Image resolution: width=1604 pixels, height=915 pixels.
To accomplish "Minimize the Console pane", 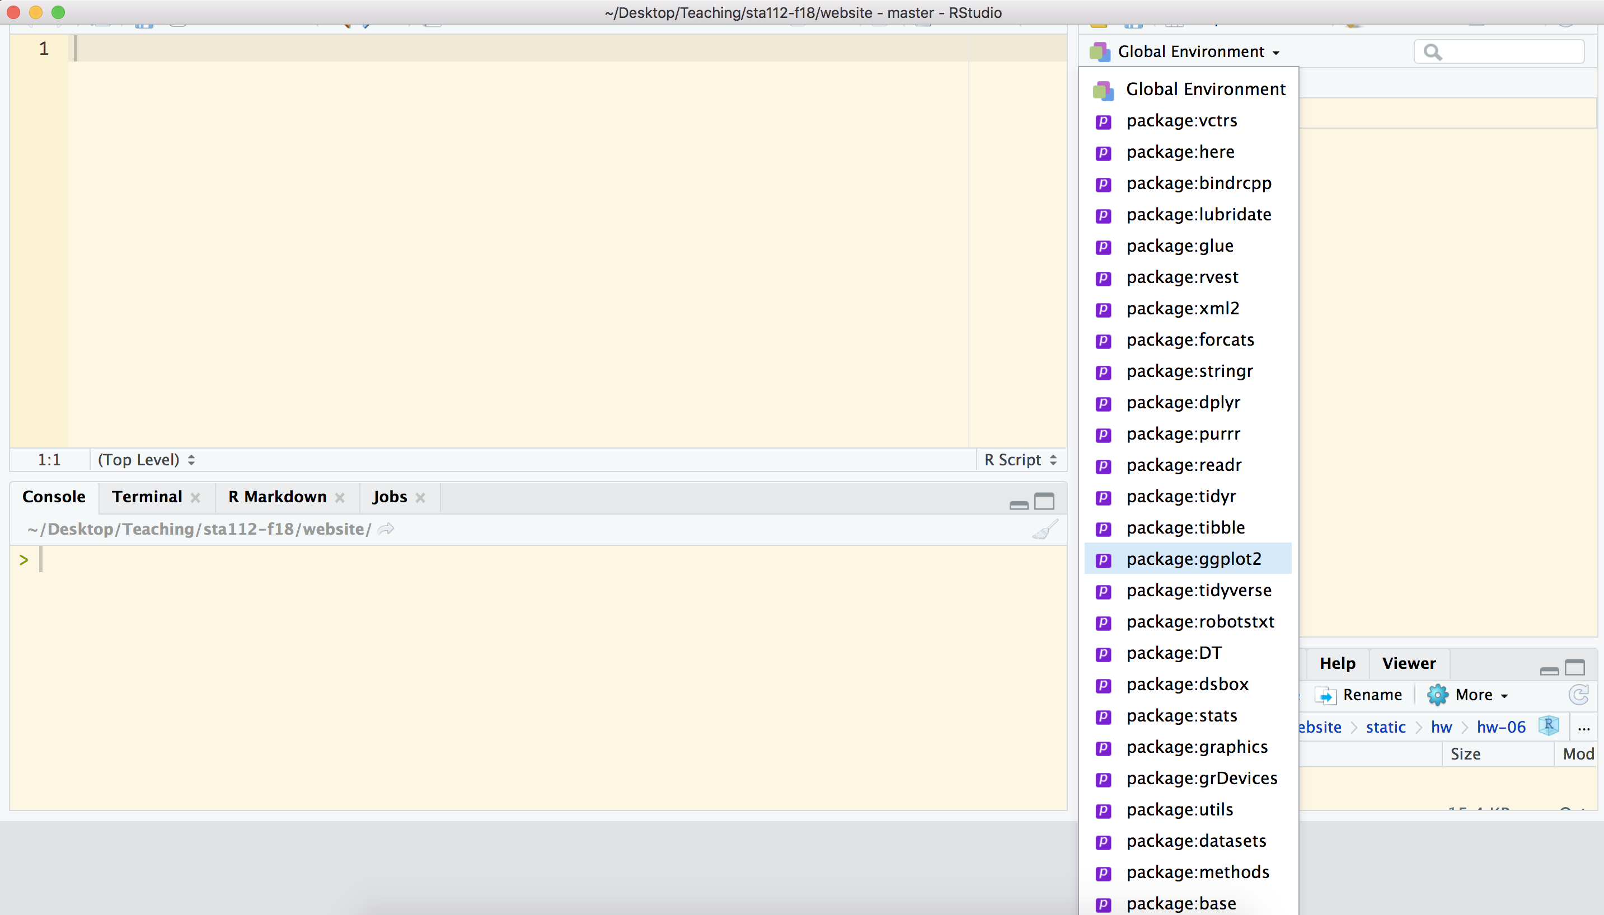I will click(x=1017, y=502).
